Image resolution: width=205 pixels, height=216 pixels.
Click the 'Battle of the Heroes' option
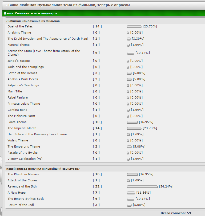pos(22,73)
